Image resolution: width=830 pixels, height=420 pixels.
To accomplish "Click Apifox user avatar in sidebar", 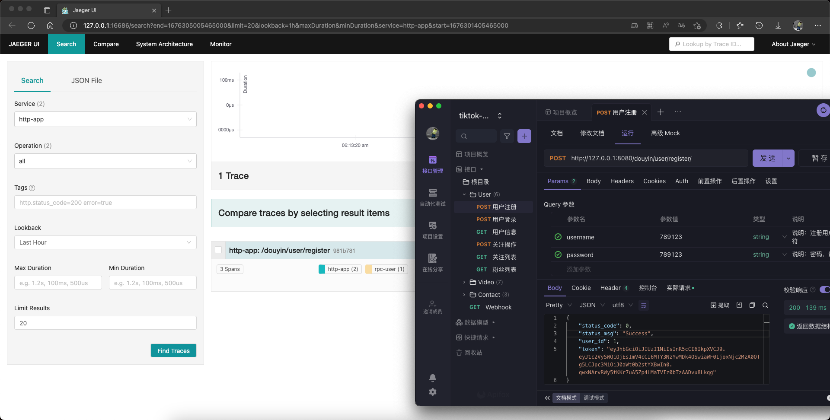I will click(x=432, y=134).
